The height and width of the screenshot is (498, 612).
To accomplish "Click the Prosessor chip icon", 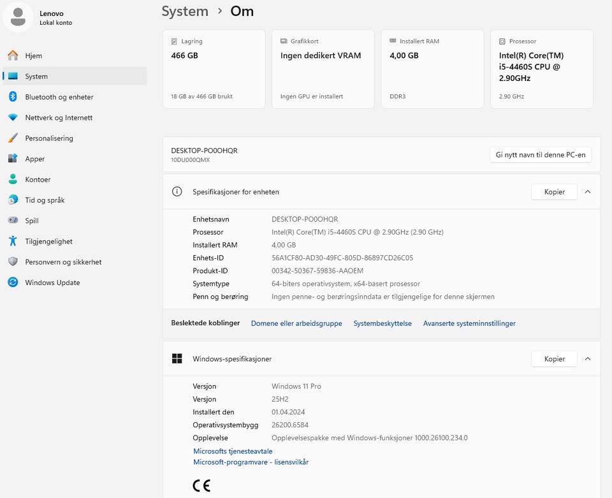I will [x=502, y=41].
